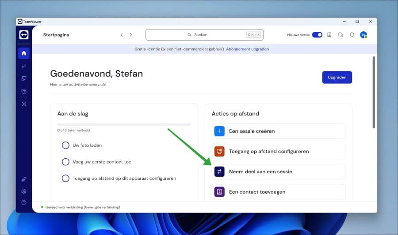Click the Startpagina heading
Image resolution: width=398 pixels, height=235 pixels.
click(x=56, y=35)
